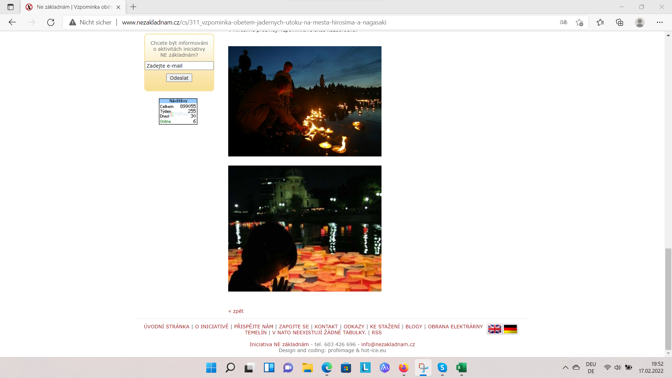The width and height of the screenshot is (672, 378).
Task: Open the Favorites list icon
Action: (600, 22)
